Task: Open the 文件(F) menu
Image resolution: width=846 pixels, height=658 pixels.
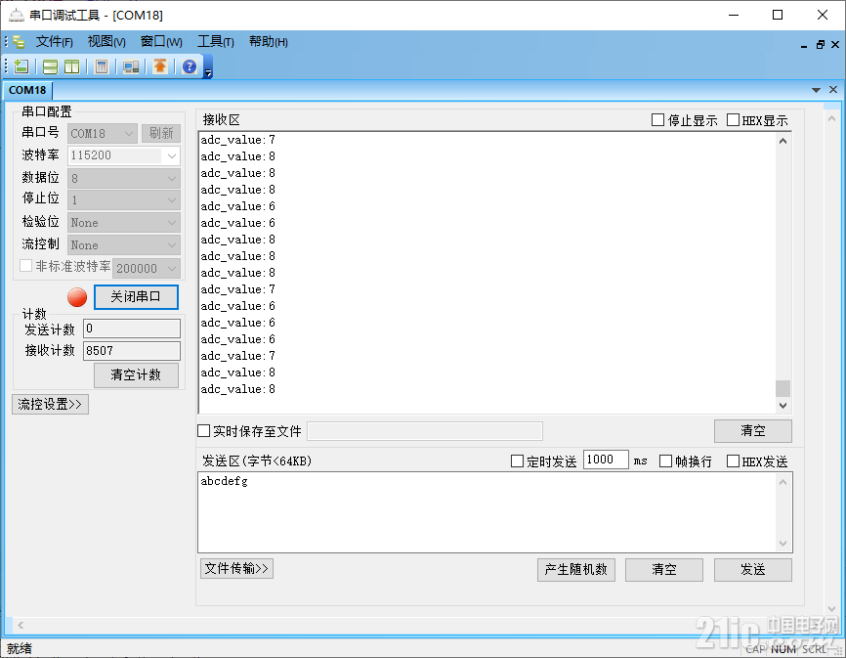Action: pyautogui.click(x=54, y=42)
